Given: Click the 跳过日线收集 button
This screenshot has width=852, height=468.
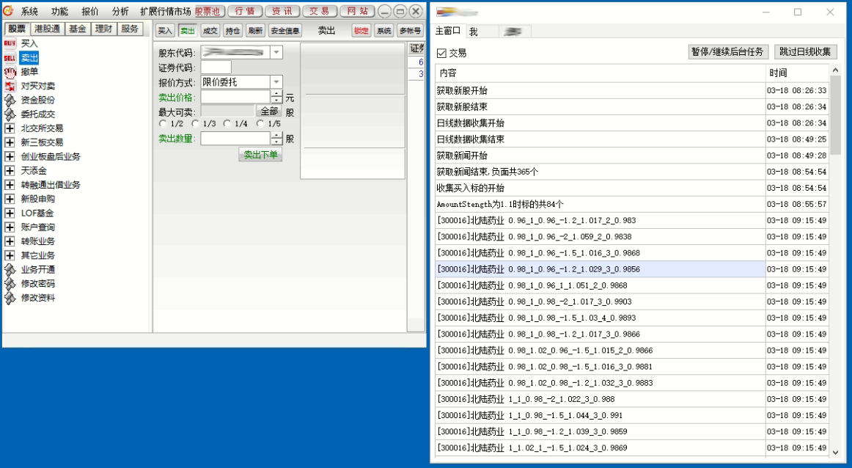Looking at the screenshot, I should click(x=805, y=52).
